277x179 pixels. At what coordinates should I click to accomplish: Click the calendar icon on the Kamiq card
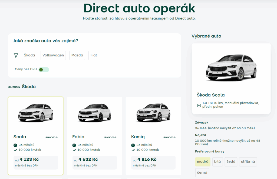point(133,145)
